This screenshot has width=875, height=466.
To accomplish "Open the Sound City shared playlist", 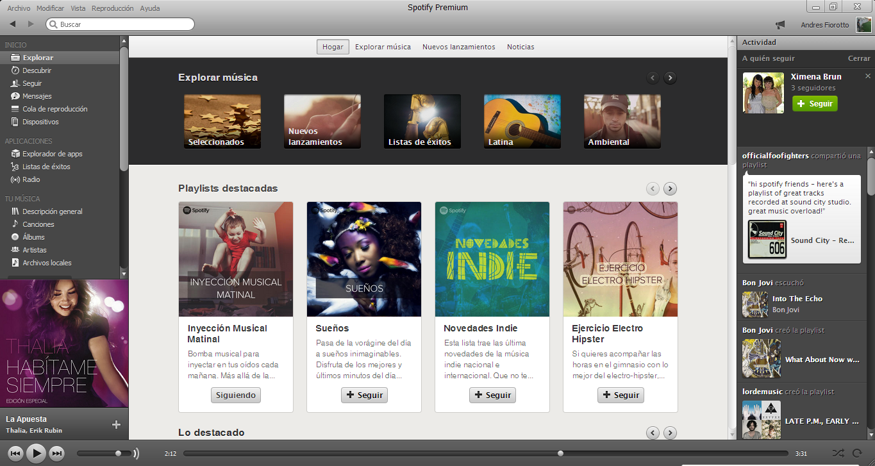I will pyautogui.click(x=801, y=240).
